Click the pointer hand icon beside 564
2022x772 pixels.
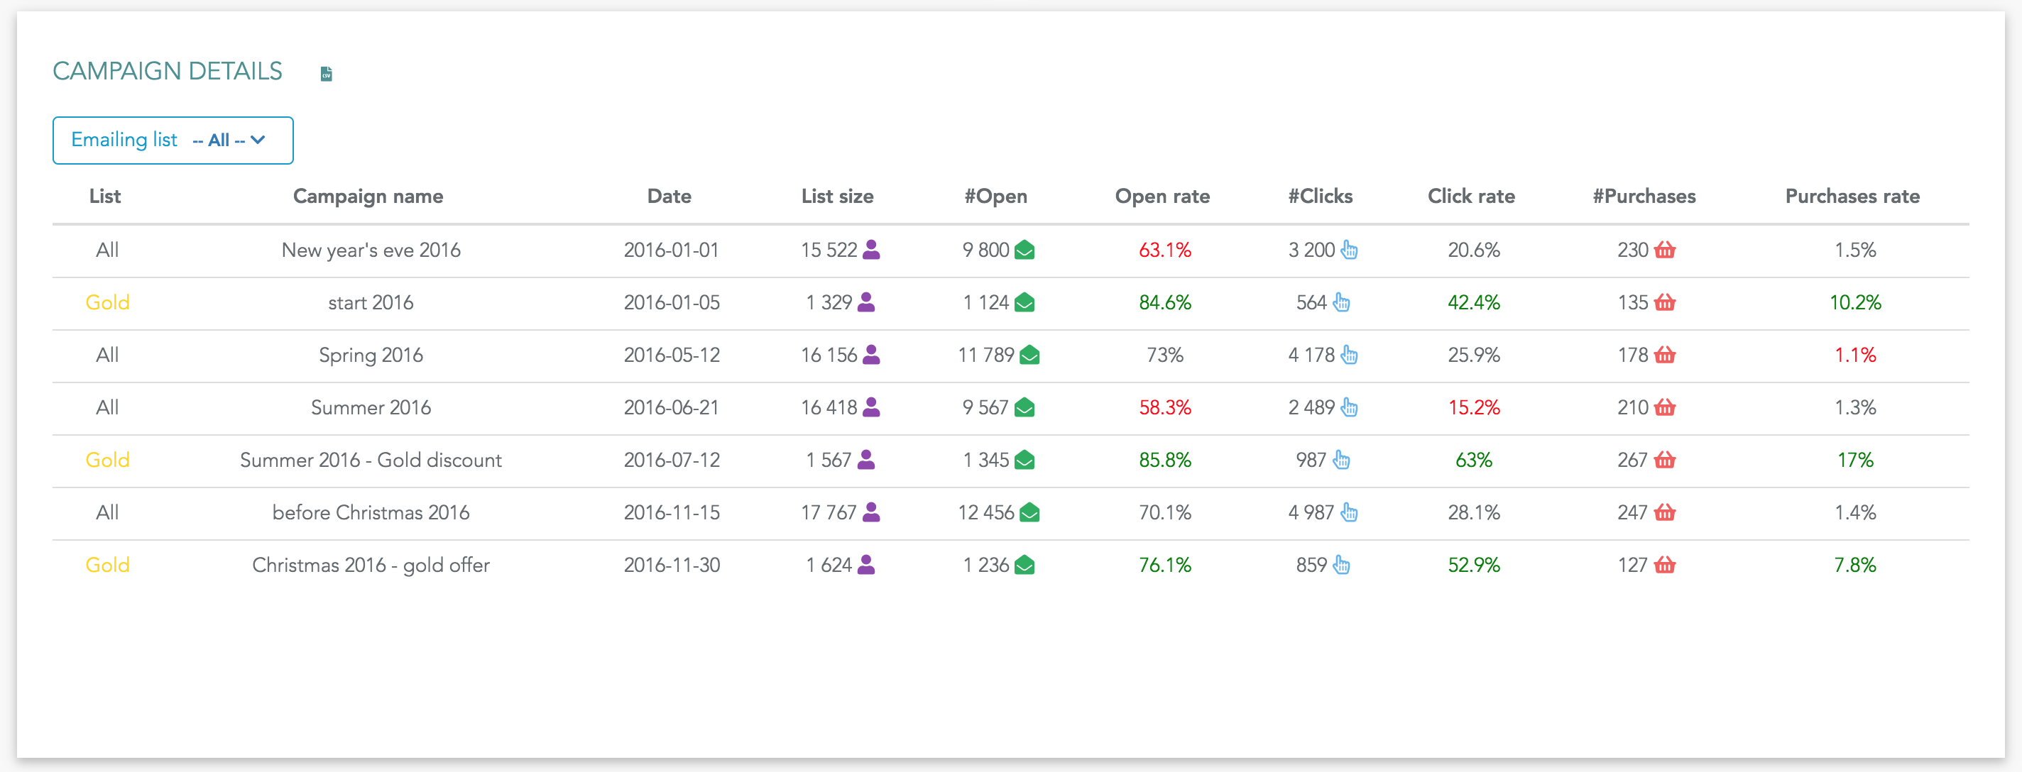point(1341,302)
